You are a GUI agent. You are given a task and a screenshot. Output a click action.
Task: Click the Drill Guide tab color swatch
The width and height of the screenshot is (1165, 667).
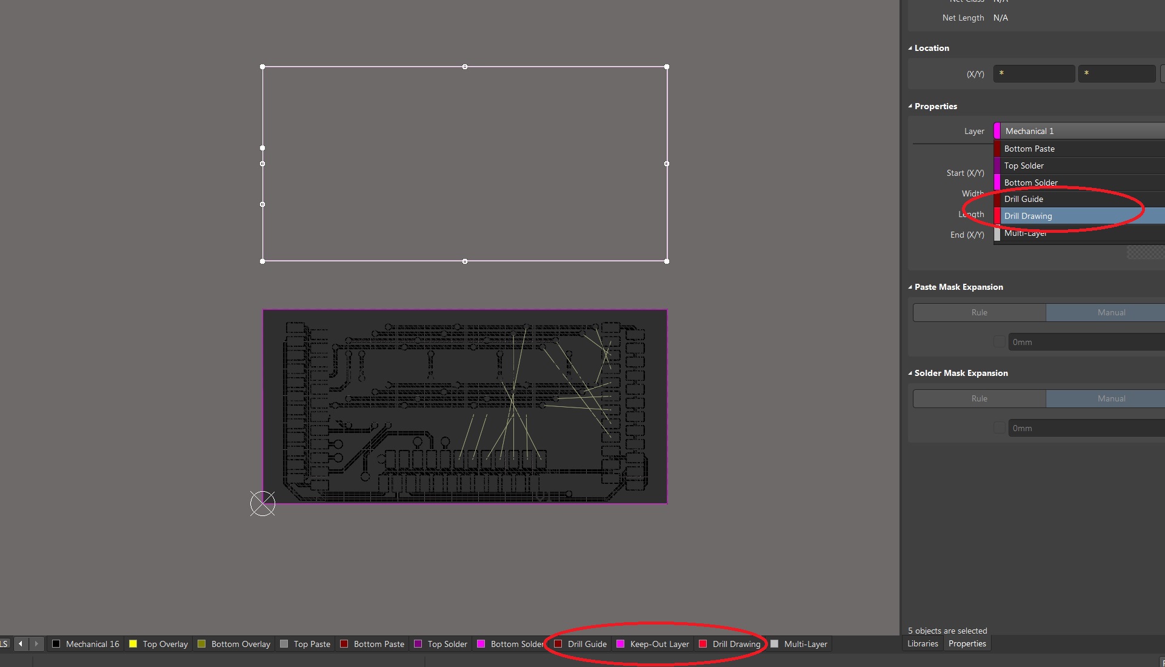tap(558, 644)
